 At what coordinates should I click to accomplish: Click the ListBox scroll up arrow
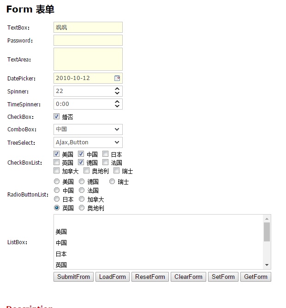point(267,219)
